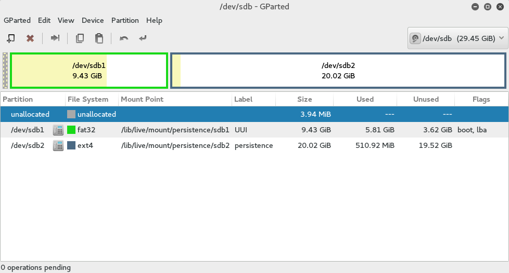Click the fat32 file system text
Image resolution: width=509 pixels, height=273 pixels.
tap(86, 130)
